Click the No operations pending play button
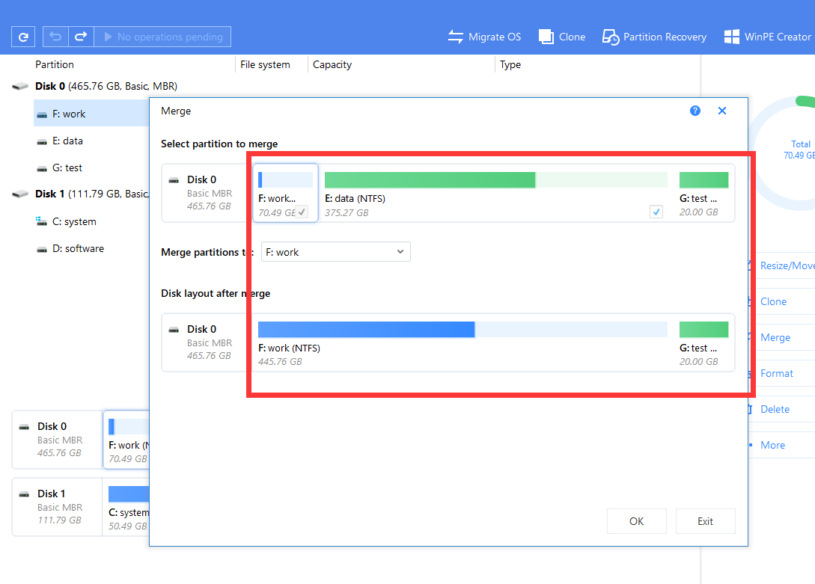 [x=162, y=37]
